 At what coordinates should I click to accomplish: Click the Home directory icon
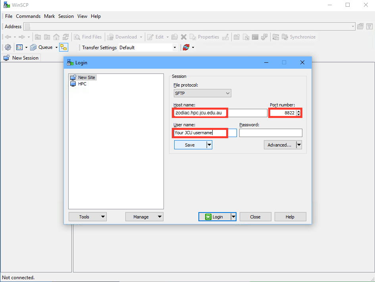56,37
